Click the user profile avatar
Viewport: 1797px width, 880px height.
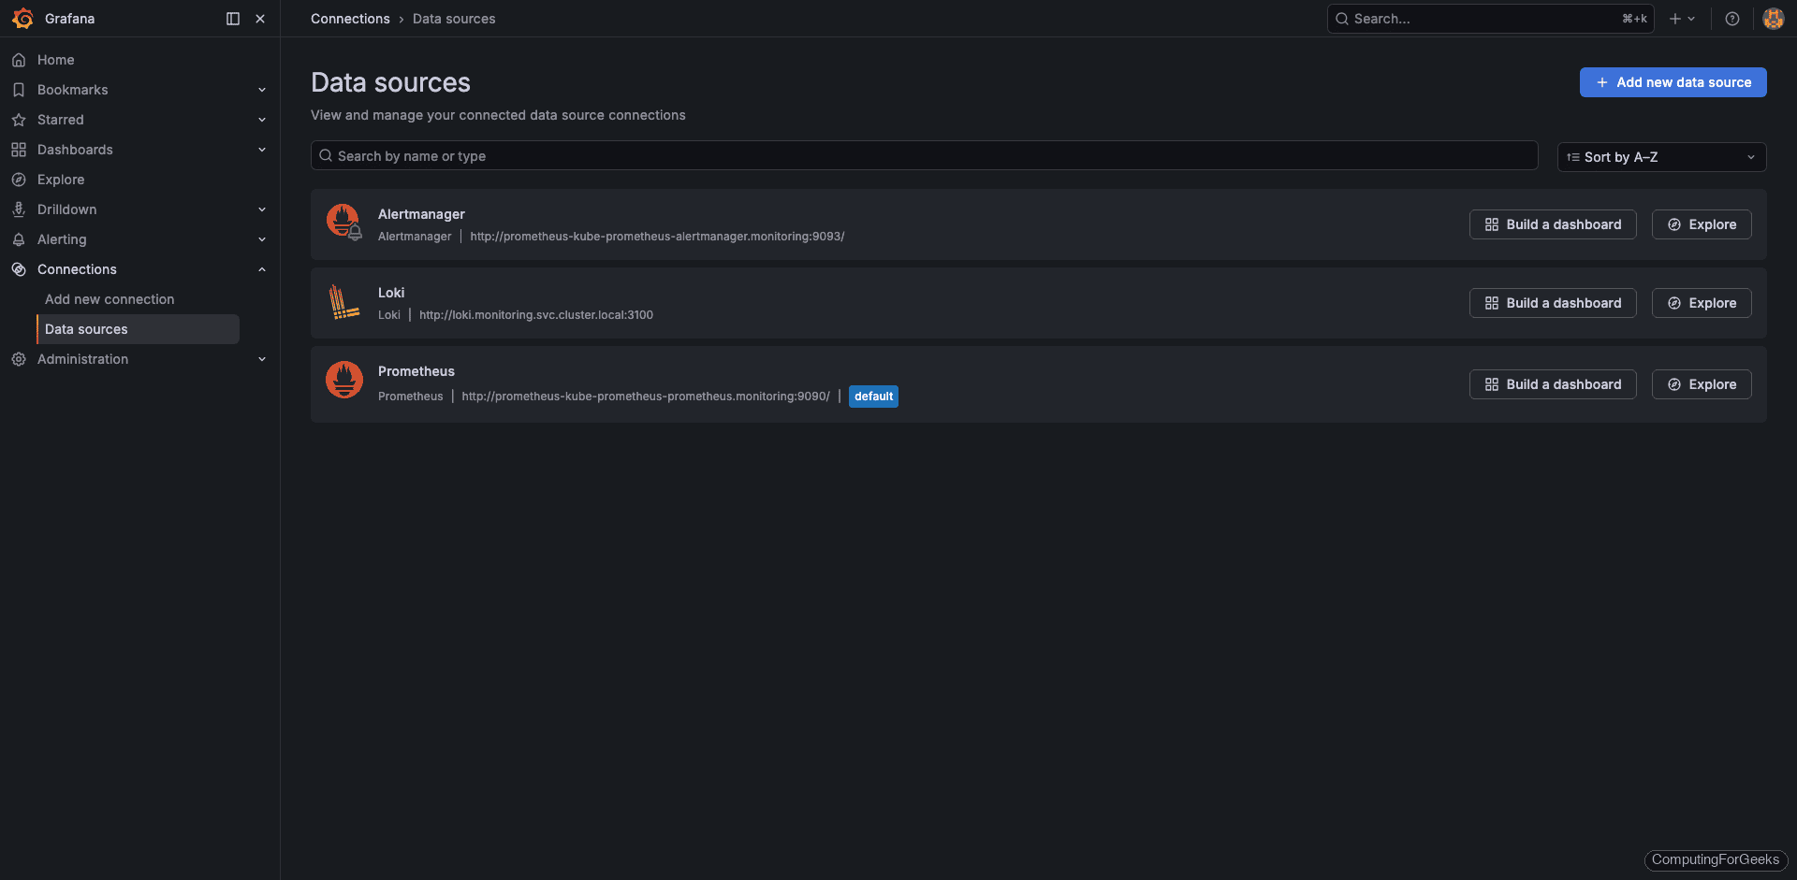click(1774, 19)
